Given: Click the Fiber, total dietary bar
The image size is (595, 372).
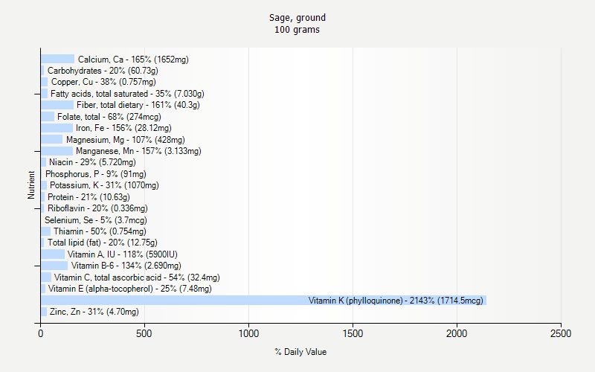Looking at the screenshot, I should (57, 105).
